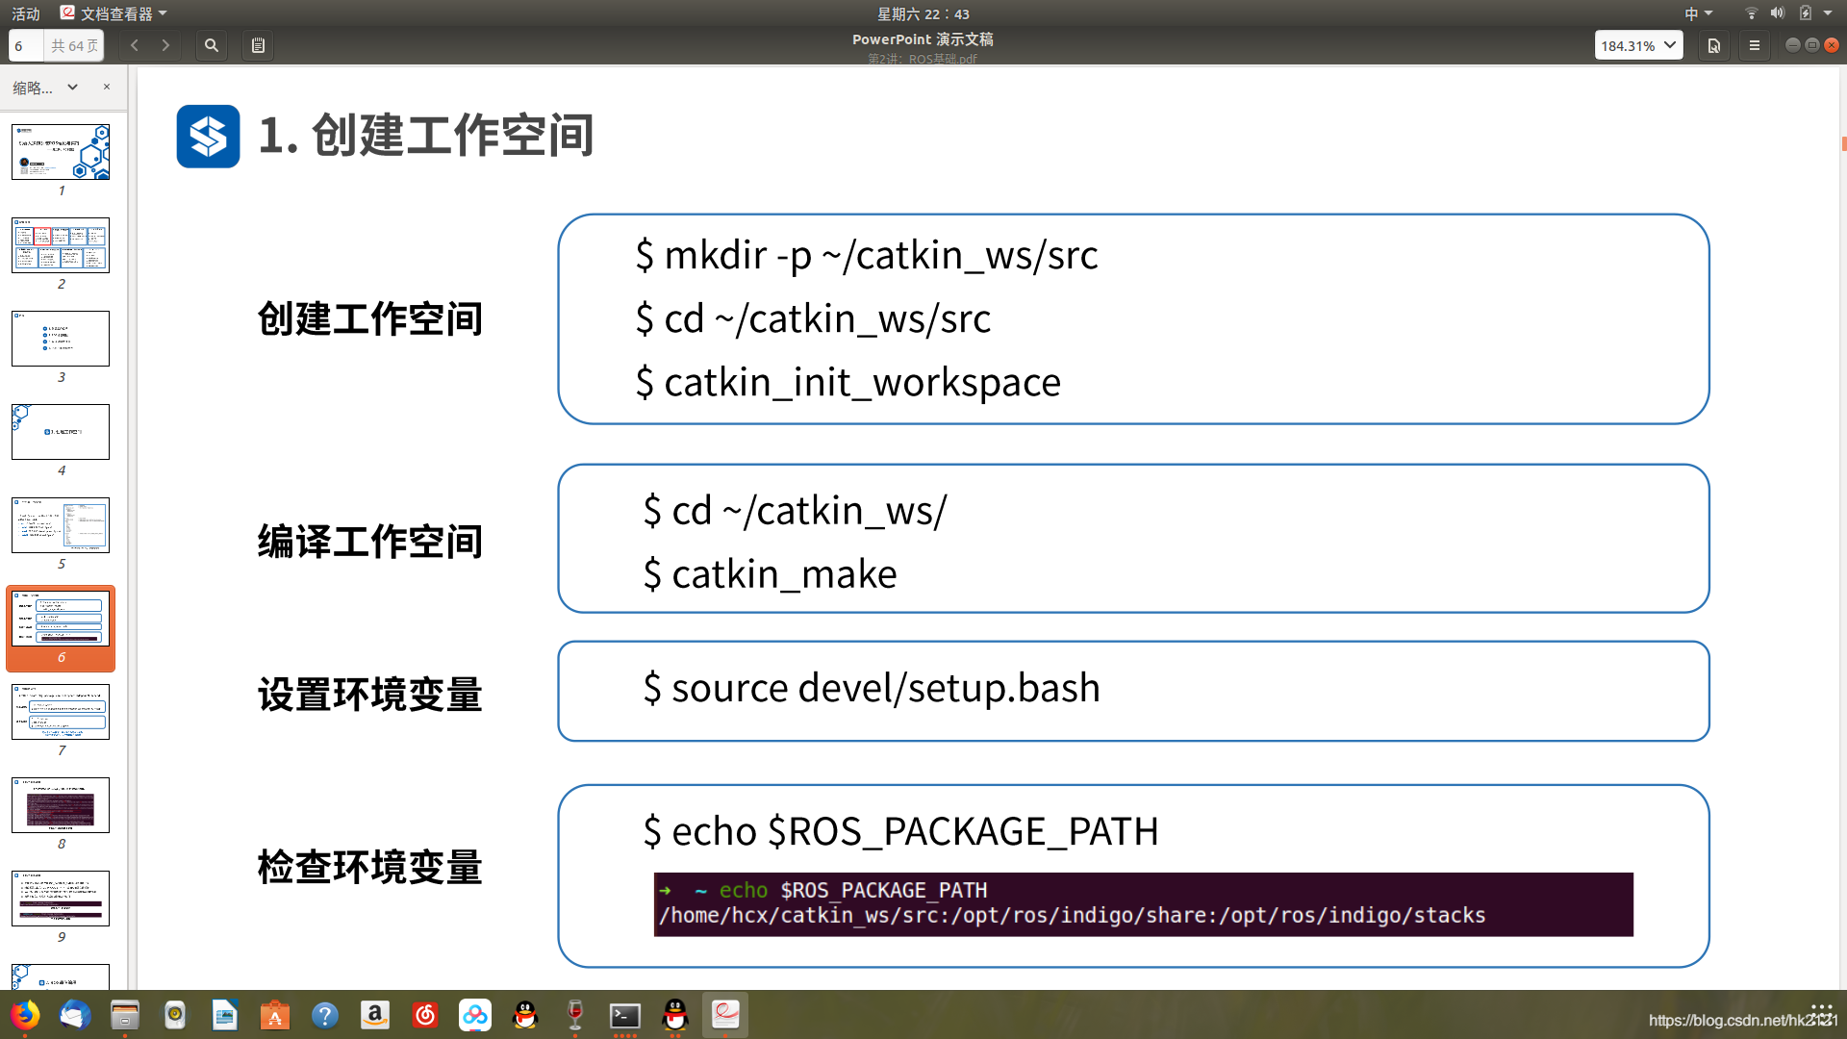Viewport: 1847px width, 1039px height.
Task: Go to the next page arrow
Action: click(165, 45)
